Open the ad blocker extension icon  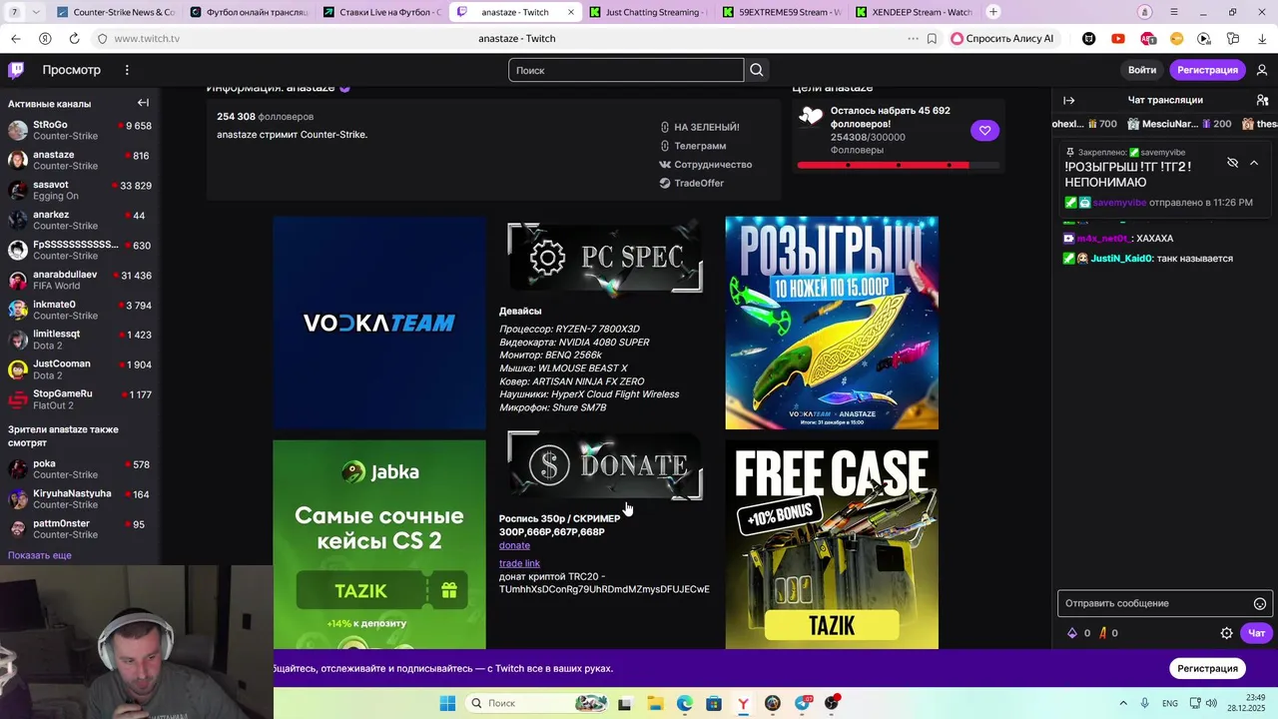pyautogui.click(x=1148, y=39)
